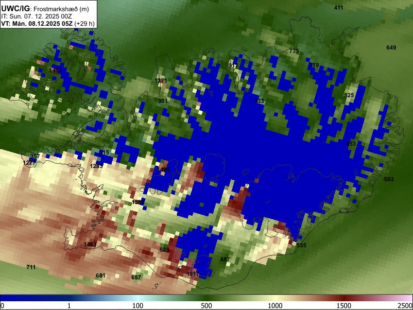Click the map label 657
This screenshot has width=413, height=310.
[136, 277]
